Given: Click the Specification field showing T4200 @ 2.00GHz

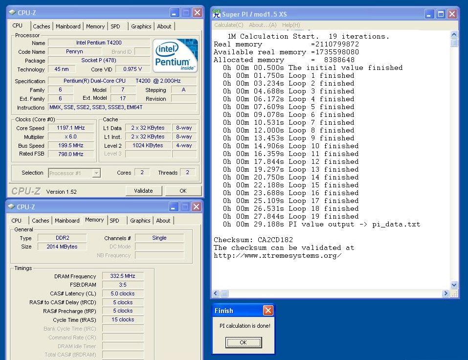Looking at the screenshot, I should click(x=122, y=81).
